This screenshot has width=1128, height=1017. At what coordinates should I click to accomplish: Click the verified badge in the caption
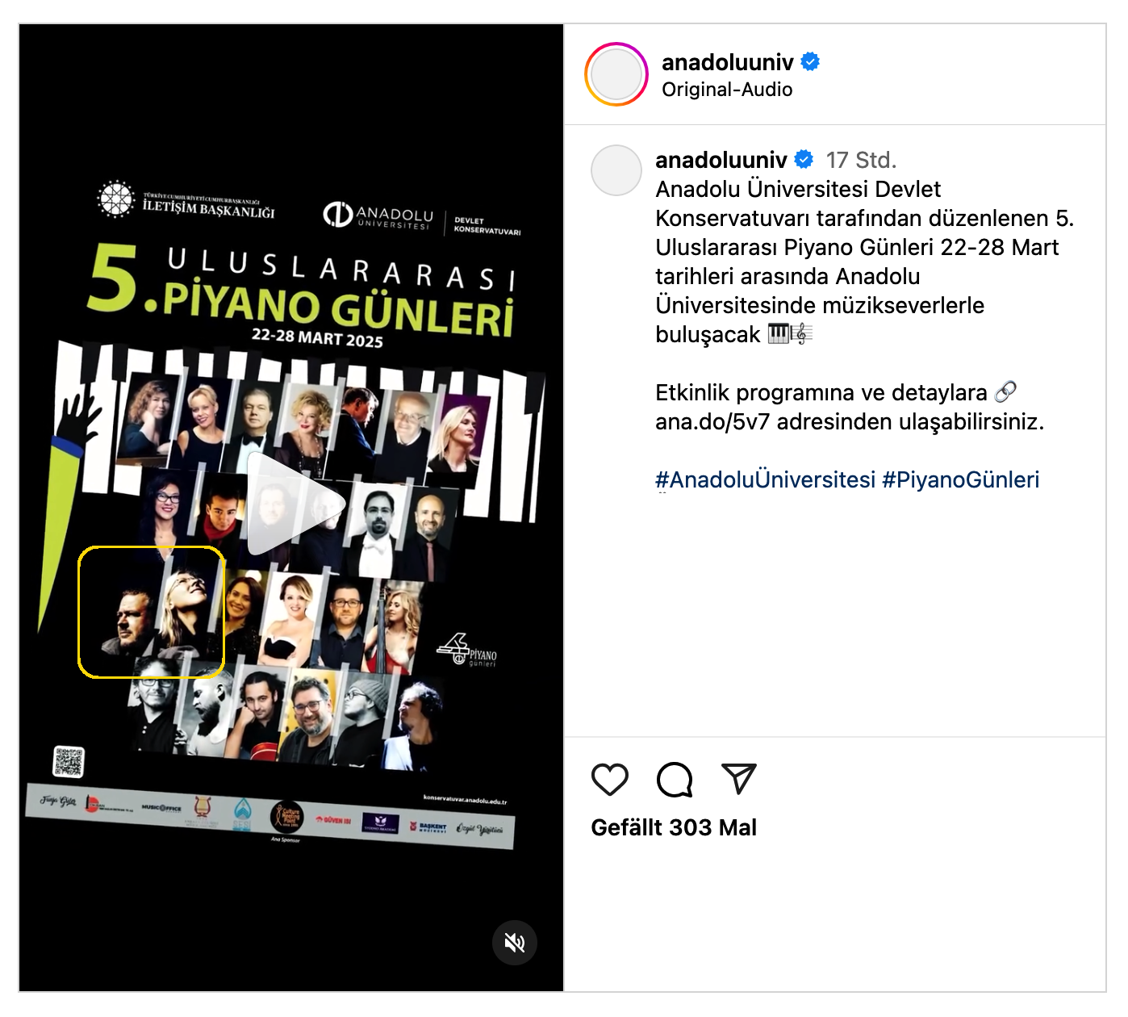click(804, 159)
